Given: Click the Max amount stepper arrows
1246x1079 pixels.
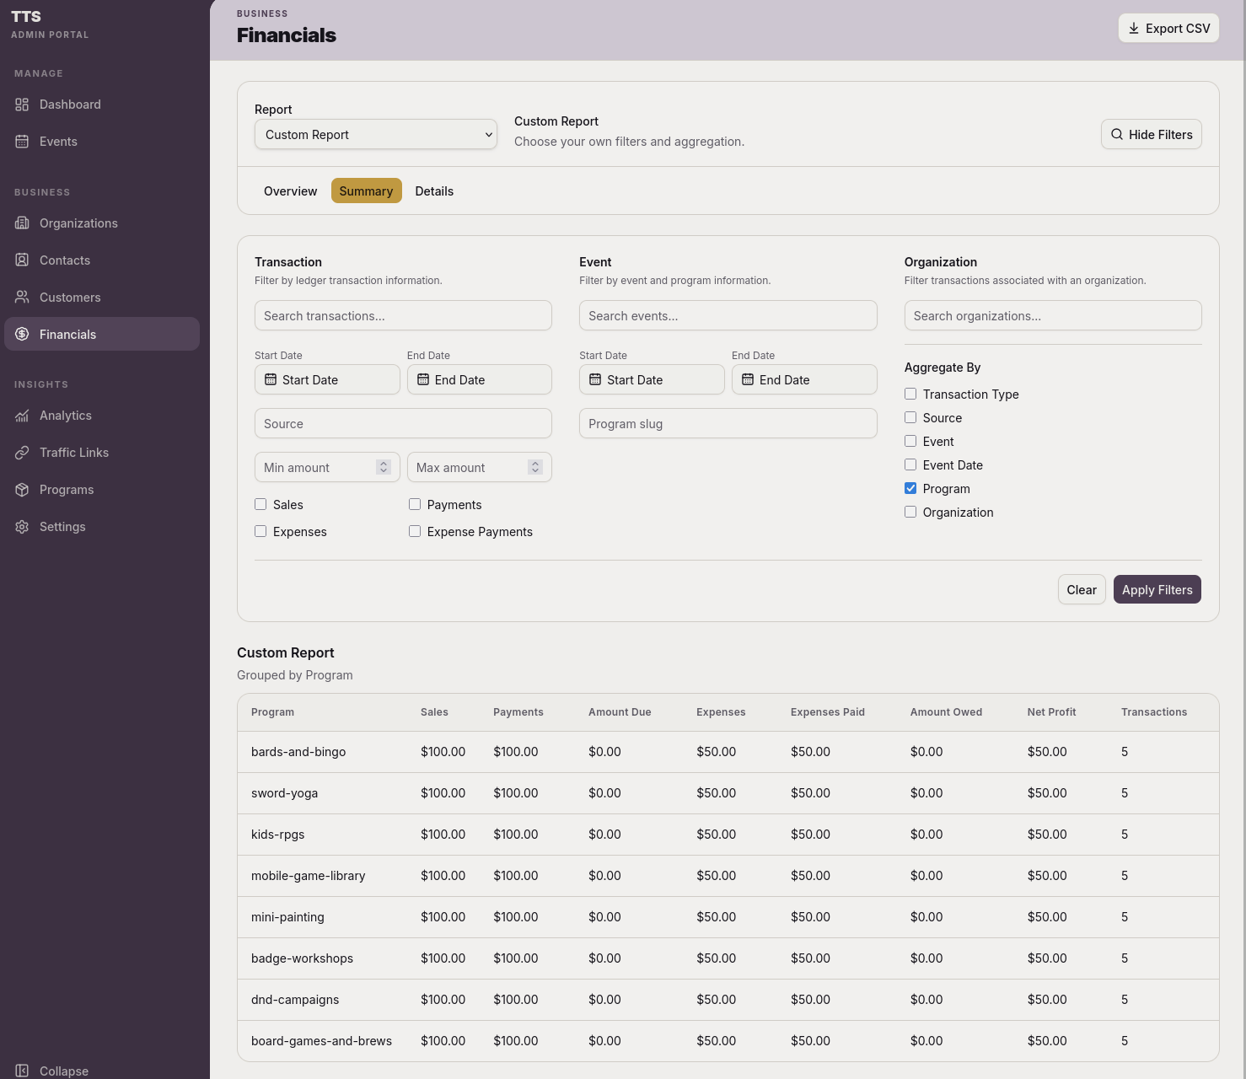Looking at the screenshot, I should coord(535,467).
